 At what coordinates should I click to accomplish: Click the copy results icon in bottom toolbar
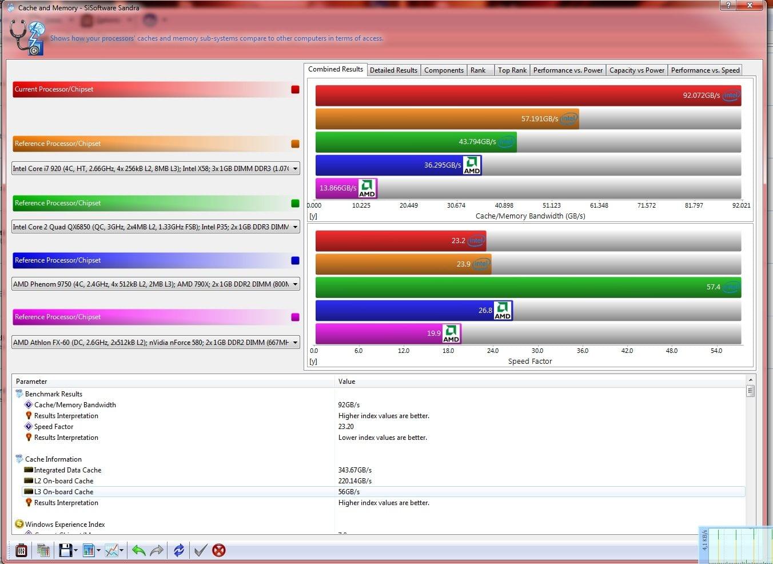point(43,550)
